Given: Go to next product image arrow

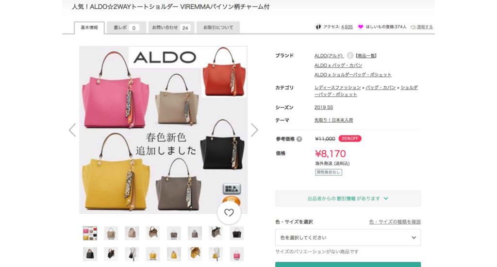Looking at the screenshot, I should coord(254,130).
